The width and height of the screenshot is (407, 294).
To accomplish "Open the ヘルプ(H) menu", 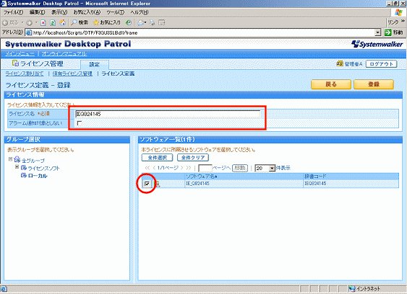I will click(x=140, y=12).
